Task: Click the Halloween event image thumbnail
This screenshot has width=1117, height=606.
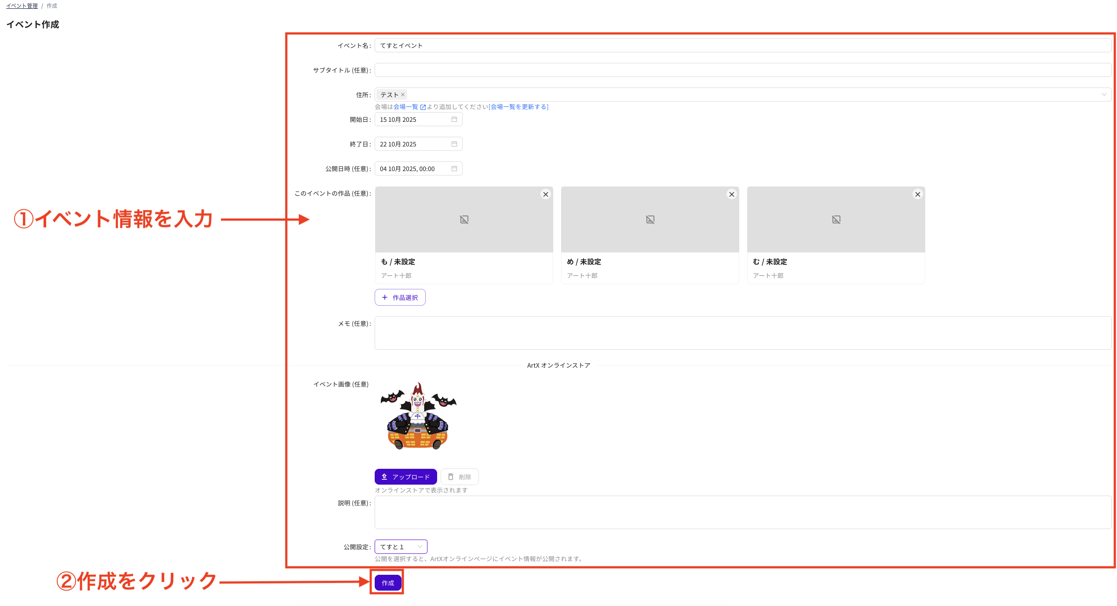Action: (418, 416)
